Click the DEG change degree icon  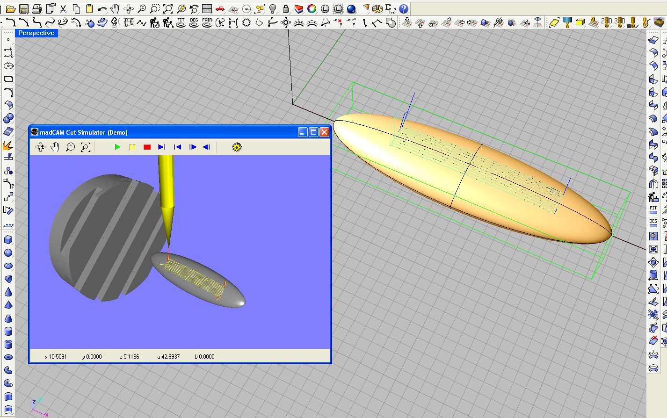pyautogui.click(x=194, y=22)
